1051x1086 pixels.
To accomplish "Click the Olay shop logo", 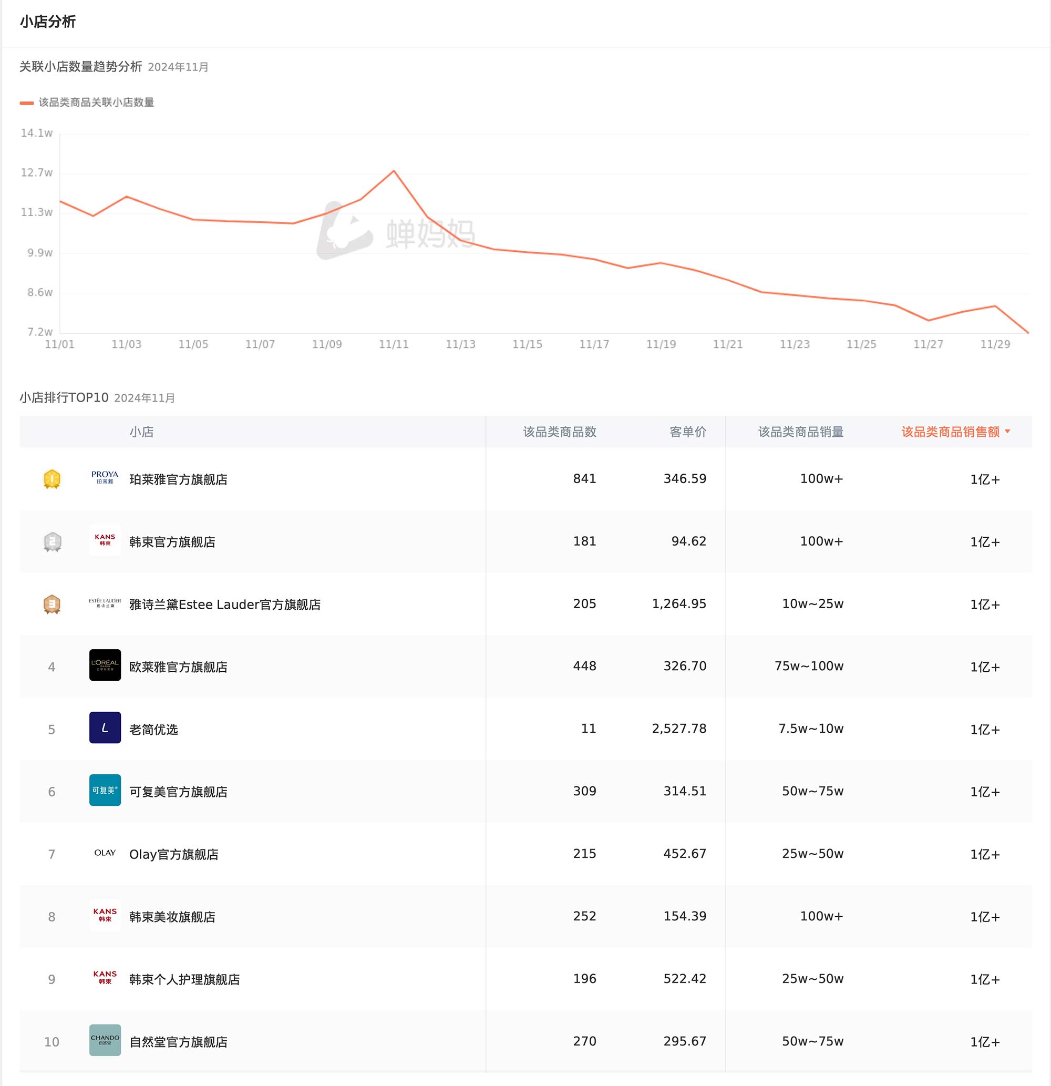I will point(105,853).
